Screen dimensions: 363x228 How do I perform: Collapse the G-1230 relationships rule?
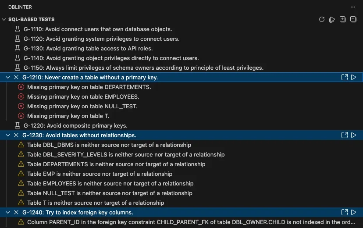pyautogui.click(x=7, y=135)
